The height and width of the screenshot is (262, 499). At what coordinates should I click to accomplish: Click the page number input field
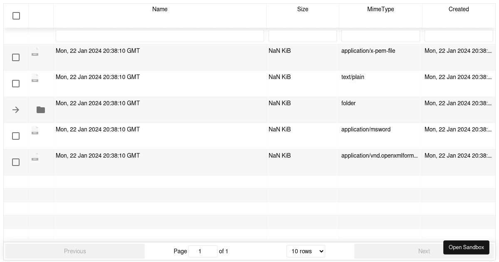[203, 251]
